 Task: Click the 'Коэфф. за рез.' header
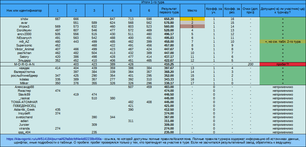[x=232, y=10]
